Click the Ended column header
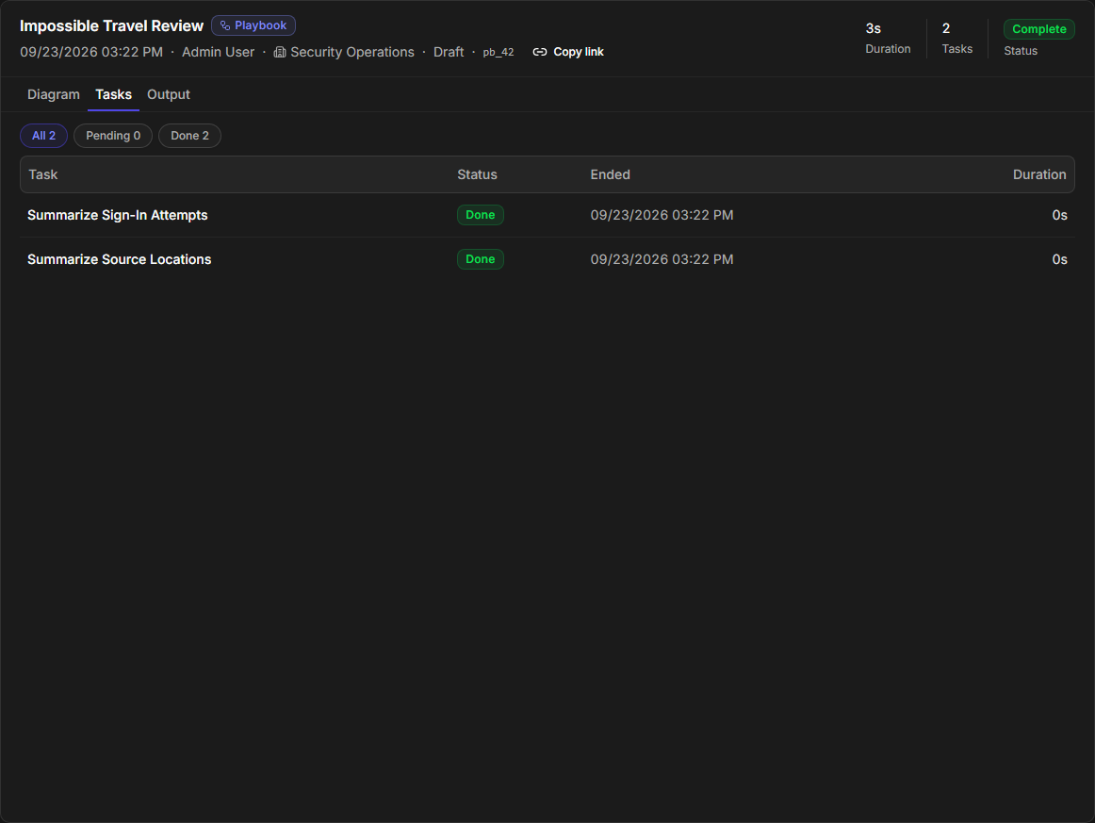This screenshot has width=1095, height=823. [610, 174]
